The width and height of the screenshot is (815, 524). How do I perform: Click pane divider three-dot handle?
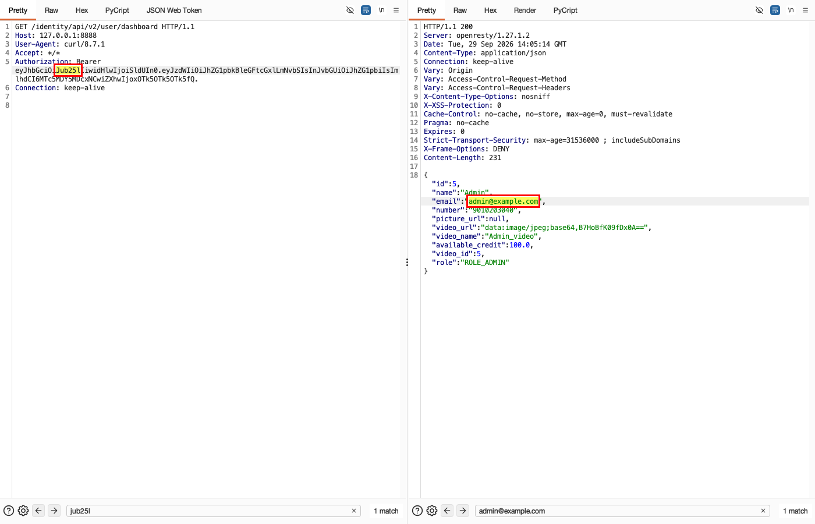(407, 263)
